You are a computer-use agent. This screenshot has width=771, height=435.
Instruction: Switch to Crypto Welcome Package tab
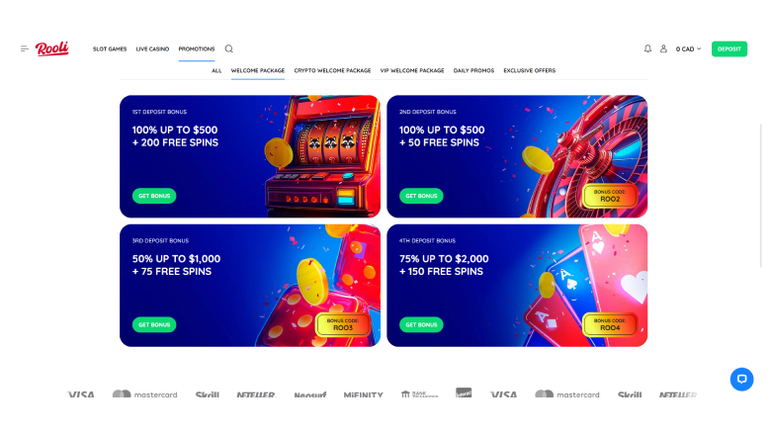tap(332, 71)
